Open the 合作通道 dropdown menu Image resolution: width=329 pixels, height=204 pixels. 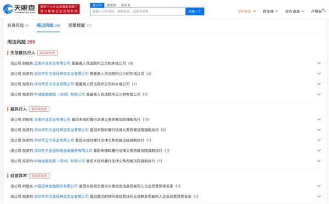click(x=294, y=12)
